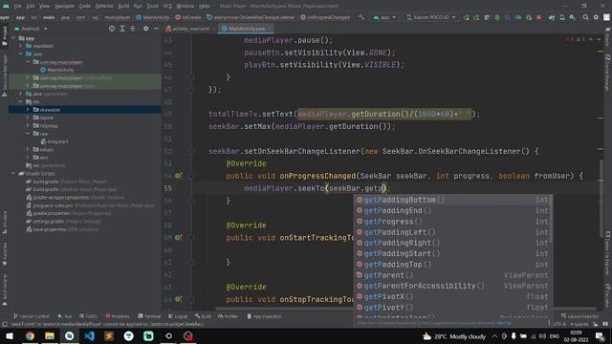Open the app run configuration dropdown
Image resolution: width=612 pixels, height=344 pixels.
point(384,17)
